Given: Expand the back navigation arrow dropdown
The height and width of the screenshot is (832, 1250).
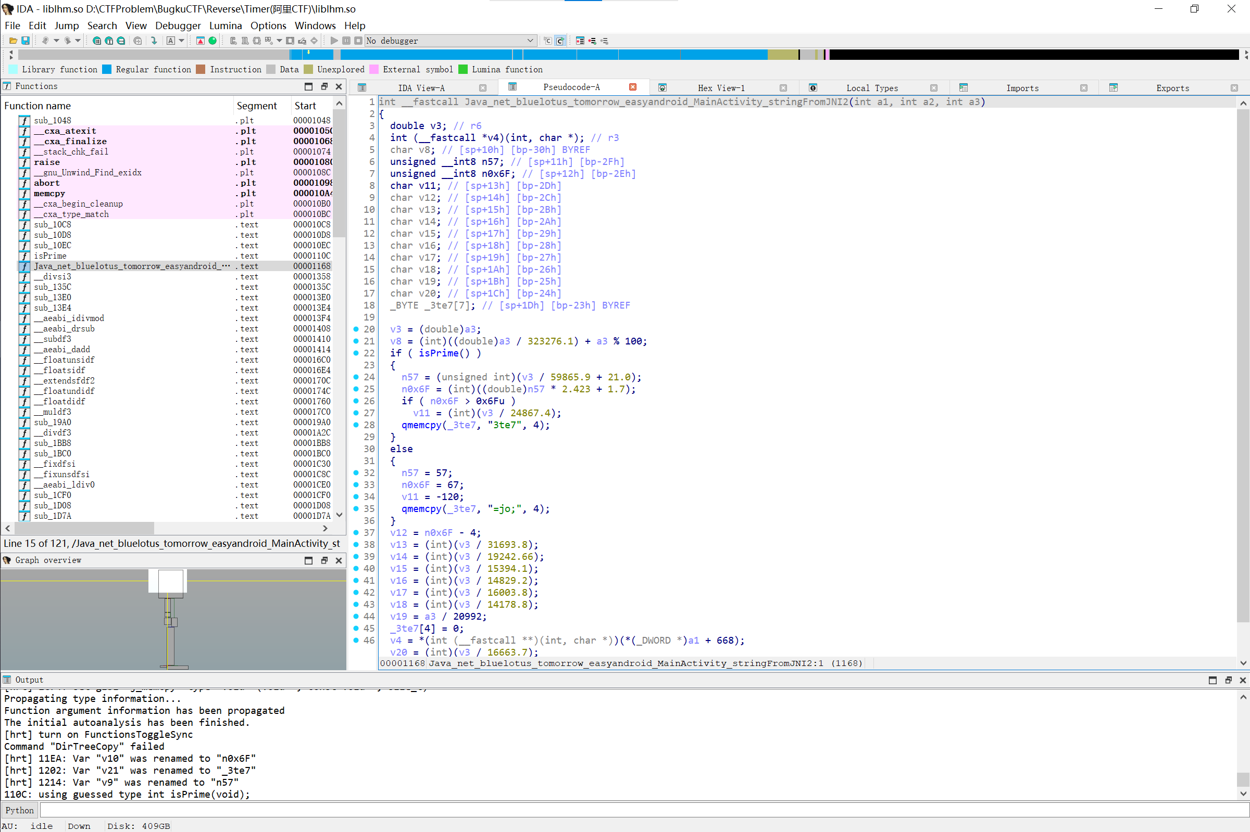Looking at the screenshot, I should tap(56, 41).
